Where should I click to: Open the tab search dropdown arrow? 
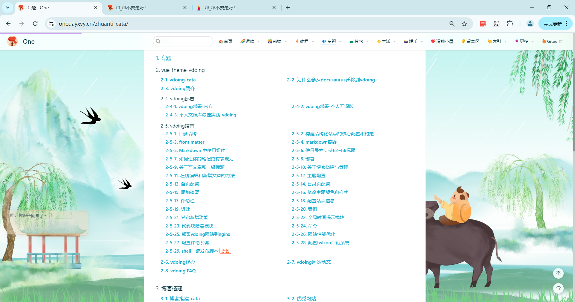7,7
